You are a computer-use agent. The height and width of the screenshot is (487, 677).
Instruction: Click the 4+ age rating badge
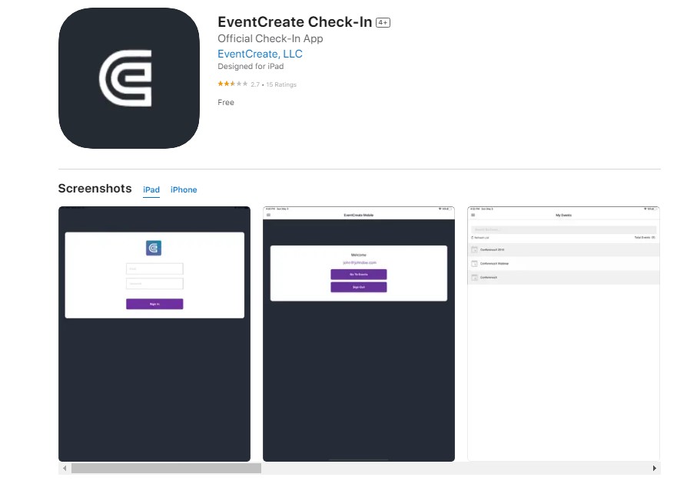click(x=382, y=21)
